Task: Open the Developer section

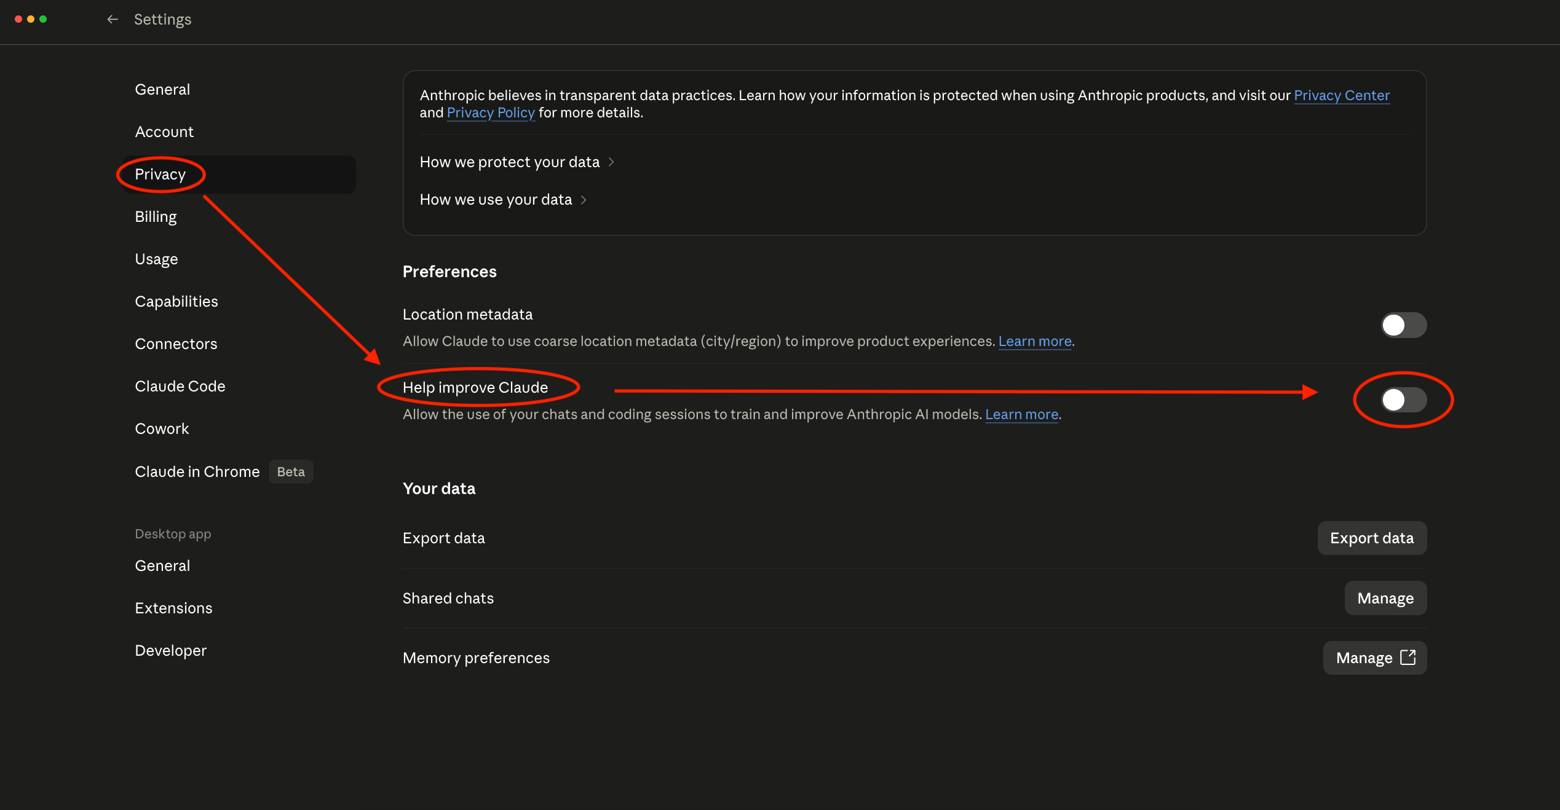Action: (x=171, y=651)
